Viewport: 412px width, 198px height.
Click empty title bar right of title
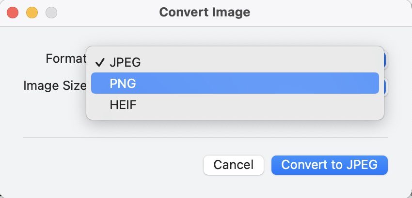point(330,12)
